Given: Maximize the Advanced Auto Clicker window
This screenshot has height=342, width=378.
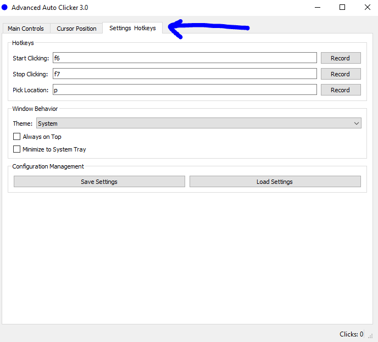Looking at the screenshot, I should 342,8.
